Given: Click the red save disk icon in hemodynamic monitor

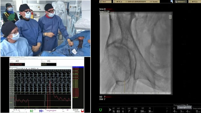Looking at the screenshot, I should click(82, 111).
